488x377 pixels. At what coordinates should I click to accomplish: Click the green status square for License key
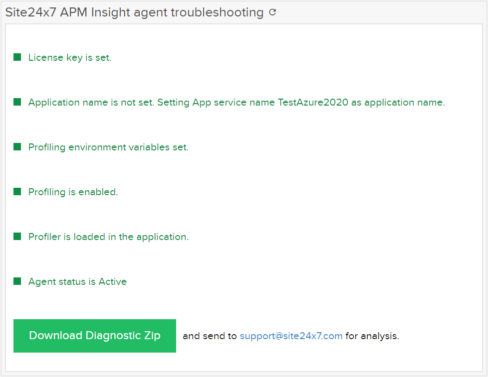[x=16, y=57]
